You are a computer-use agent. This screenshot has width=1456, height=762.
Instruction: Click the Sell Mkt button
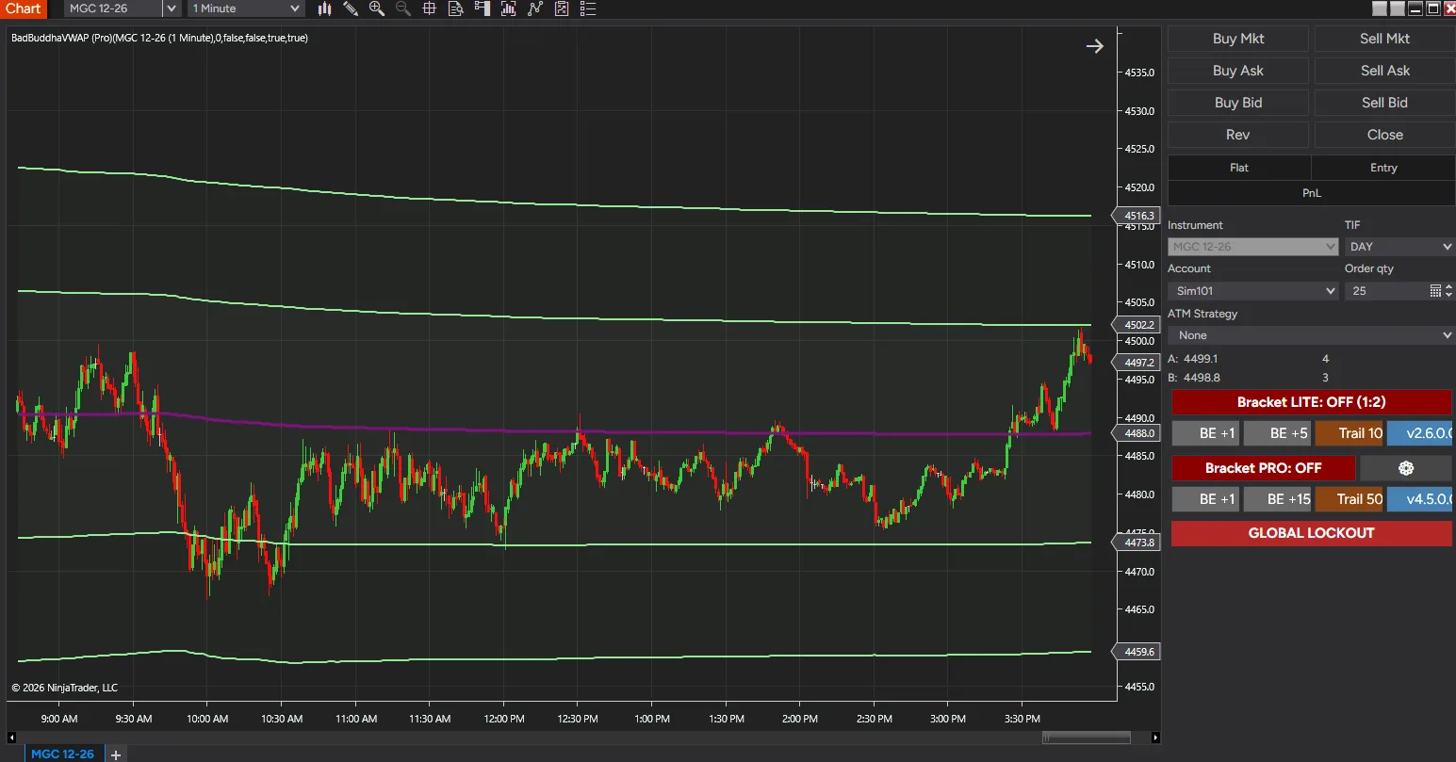[x=1384, y=39]
